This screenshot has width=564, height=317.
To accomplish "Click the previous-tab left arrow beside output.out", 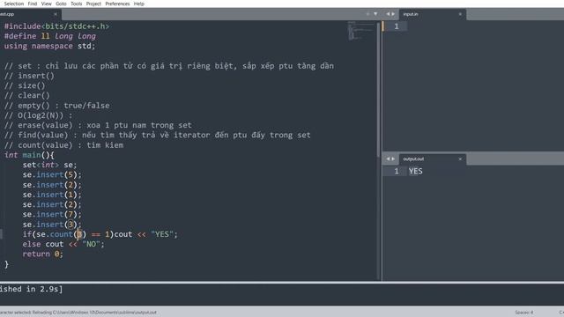I will click(x=388, y=158).
